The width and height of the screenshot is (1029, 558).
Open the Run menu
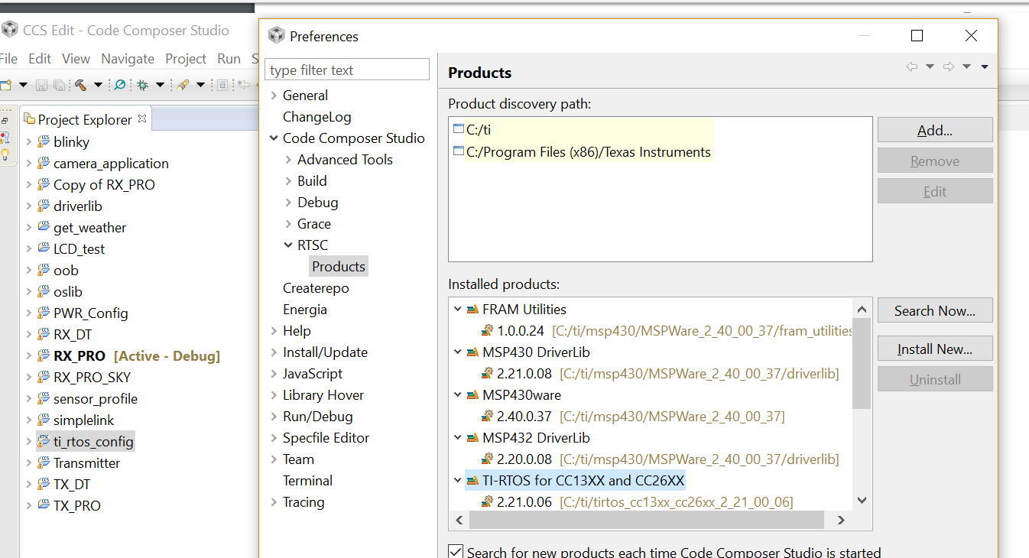pyautogui.click(x=229, y=59)
